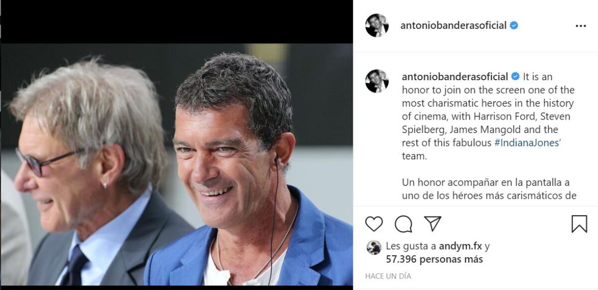This screenshot has width=598, height=290.
Task: Save post with bookmark icon
Action: (579, 224)
